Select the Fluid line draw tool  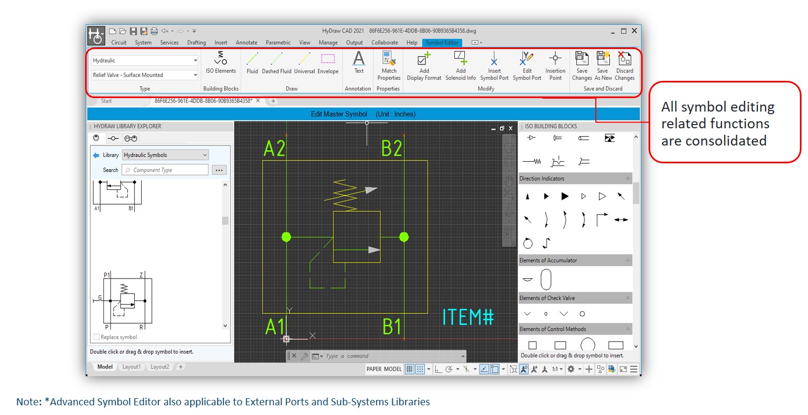point(252,64)
